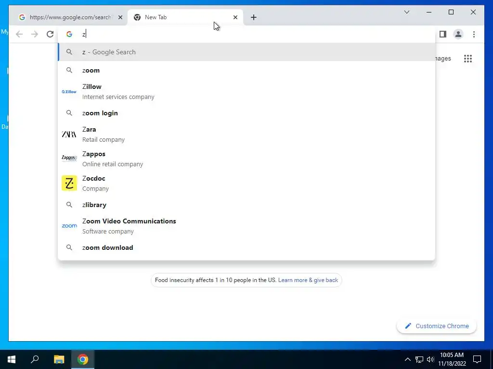
Task: Open the notification center icon
Action: [477, 359]
